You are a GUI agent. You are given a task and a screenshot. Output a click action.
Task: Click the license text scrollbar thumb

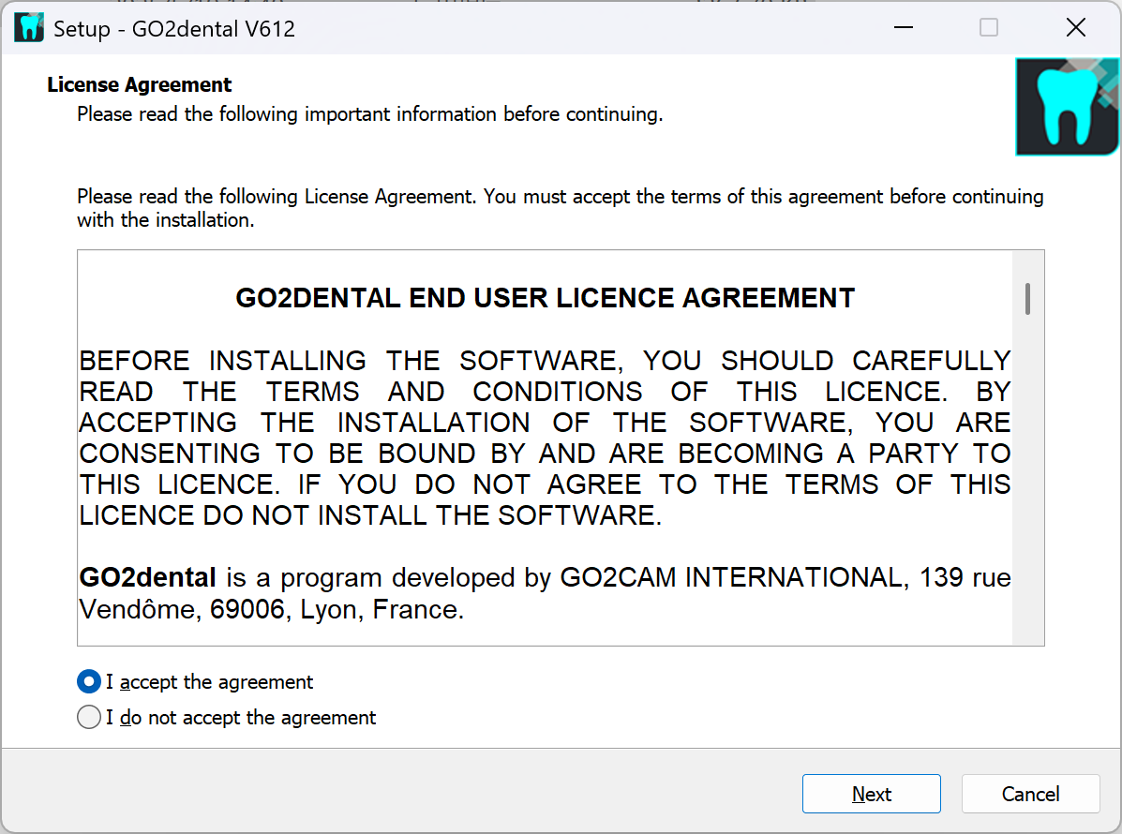pos(1028,298)
